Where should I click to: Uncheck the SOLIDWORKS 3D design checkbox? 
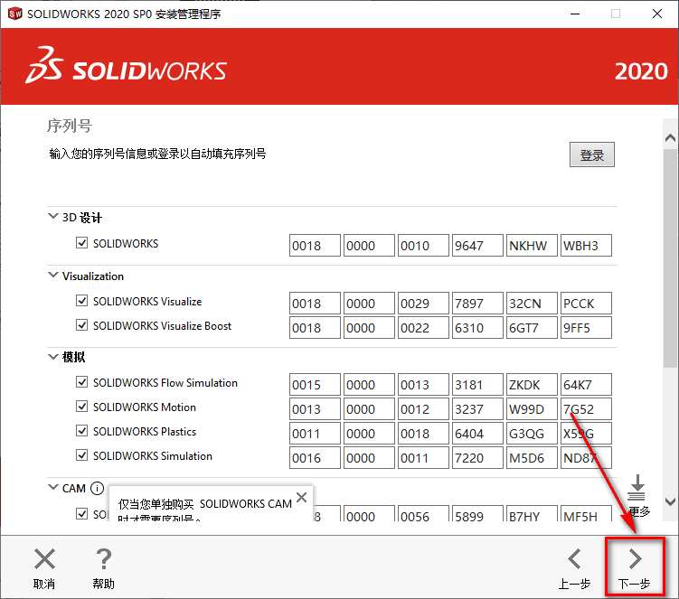[82, 243]
